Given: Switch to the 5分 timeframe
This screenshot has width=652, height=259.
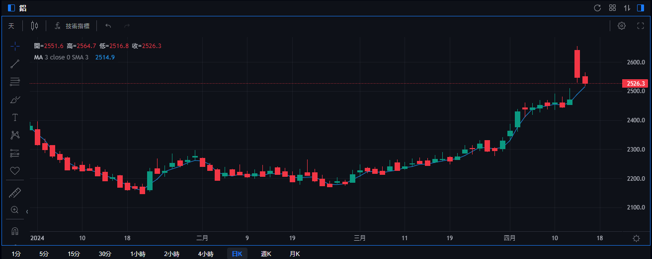Looking at the screenshot, I should [44, 254].
